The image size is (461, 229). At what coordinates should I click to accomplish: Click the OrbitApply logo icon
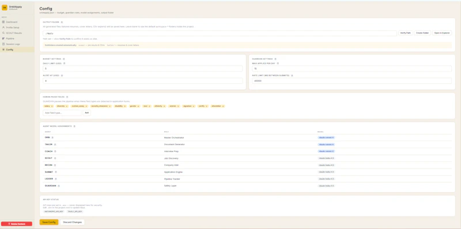pyautogui.click(x=5, y=7)
